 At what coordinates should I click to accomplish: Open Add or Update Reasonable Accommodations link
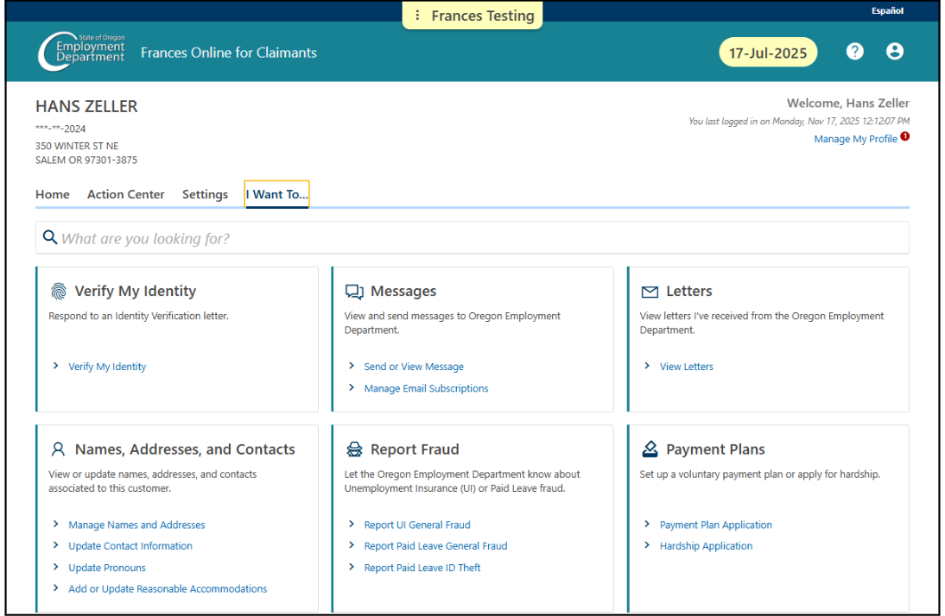pyautogui.click(x=168, y=589)
